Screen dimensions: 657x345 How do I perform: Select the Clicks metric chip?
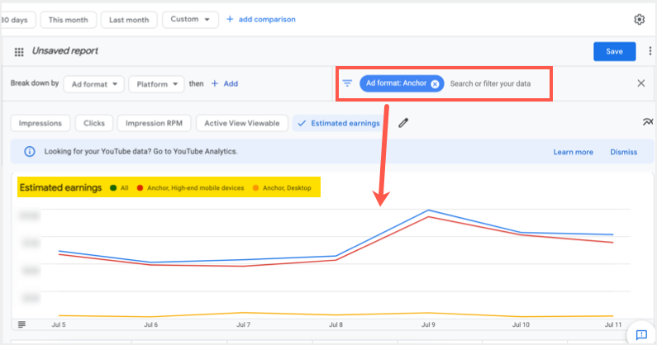click(94, 123)
